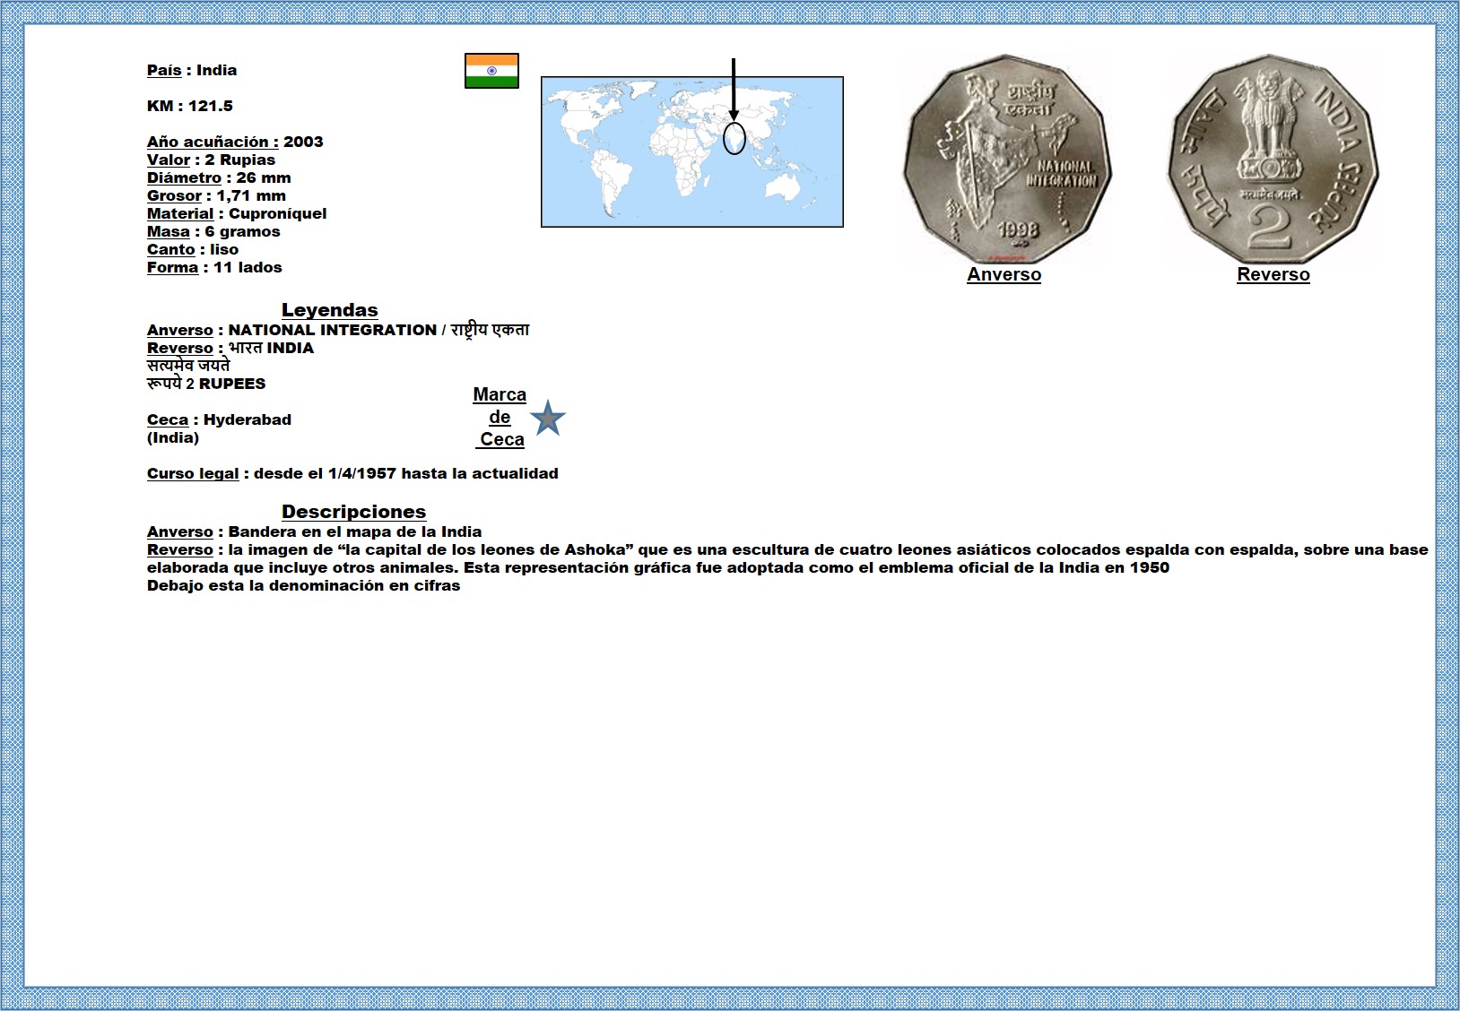Click the 'रूपये 2 RUPEES' line
The height and width of the screenshot is (1011, 1460).
(x=206, y=384)
